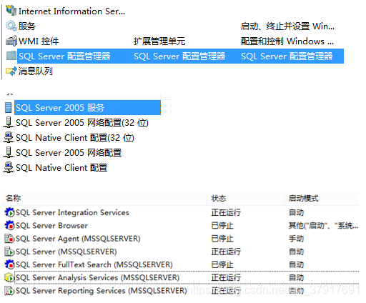Viewport: 366px width, 303px height.
Task: Click the SQL Server 2005 网络配置(32 位) icon
Action: point(9,122)
